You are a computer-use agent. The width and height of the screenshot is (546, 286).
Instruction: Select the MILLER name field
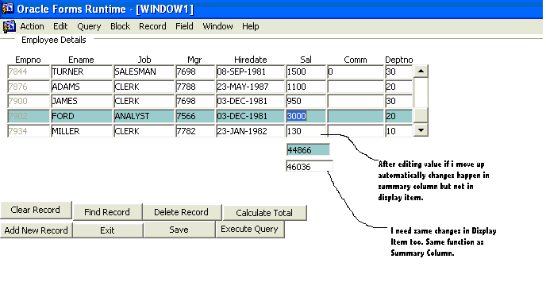[82, 131]
